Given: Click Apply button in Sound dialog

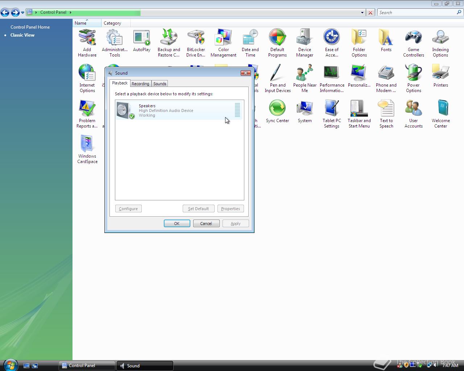Looking at the screenshot, I should pos(236,224).
